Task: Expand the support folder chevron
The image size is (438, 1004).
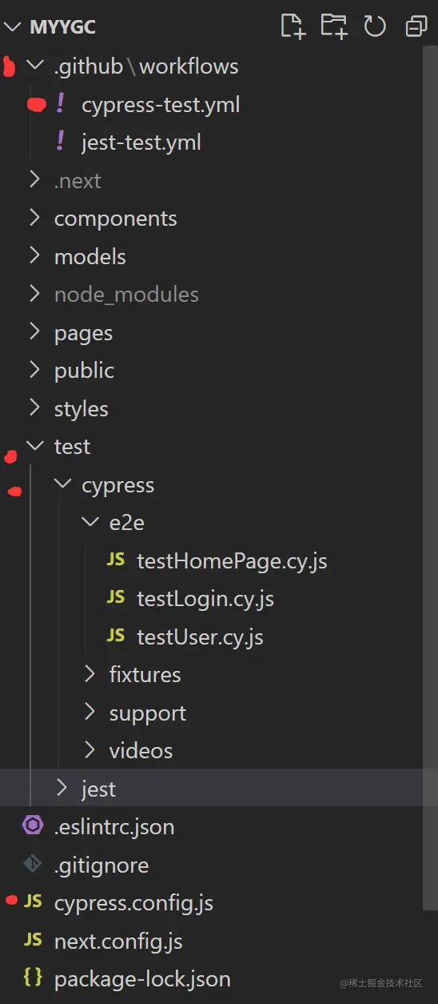Action: pos(90,712)
